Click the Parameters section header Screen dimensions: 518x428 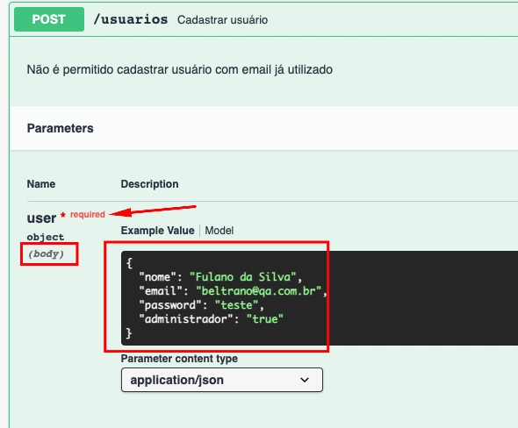60,128
